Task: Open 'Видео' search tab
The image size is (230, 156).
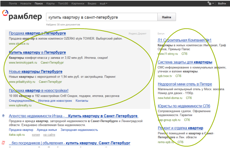Action: 92,3
